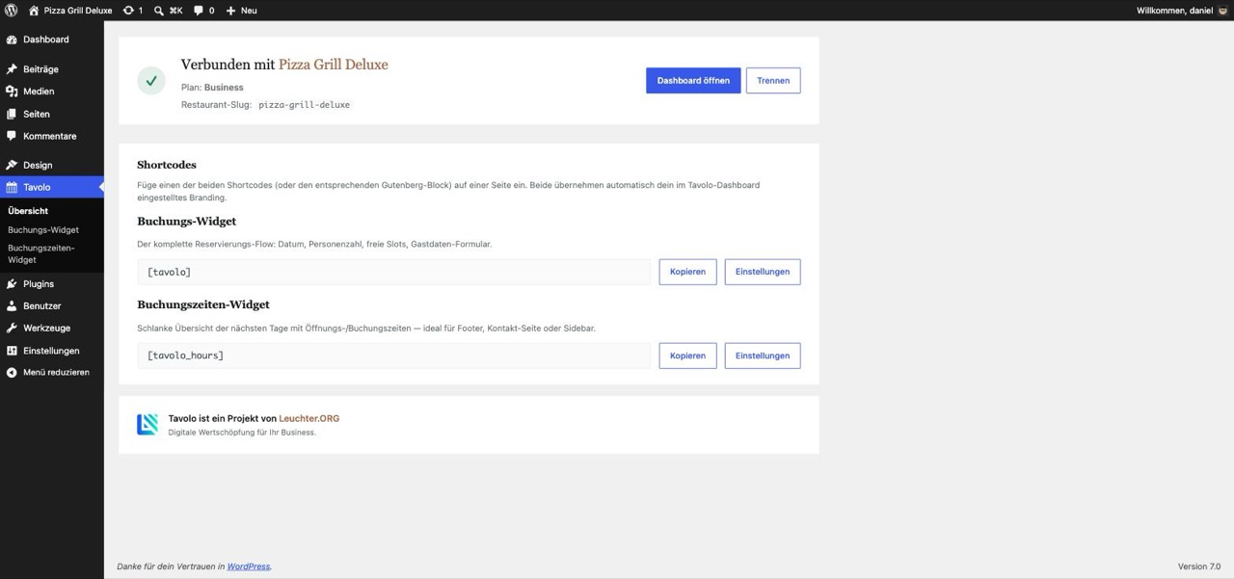Select the Übersicht submenu item
Image resolution: width=1234 pixels, height=579 pixels.
28,211
